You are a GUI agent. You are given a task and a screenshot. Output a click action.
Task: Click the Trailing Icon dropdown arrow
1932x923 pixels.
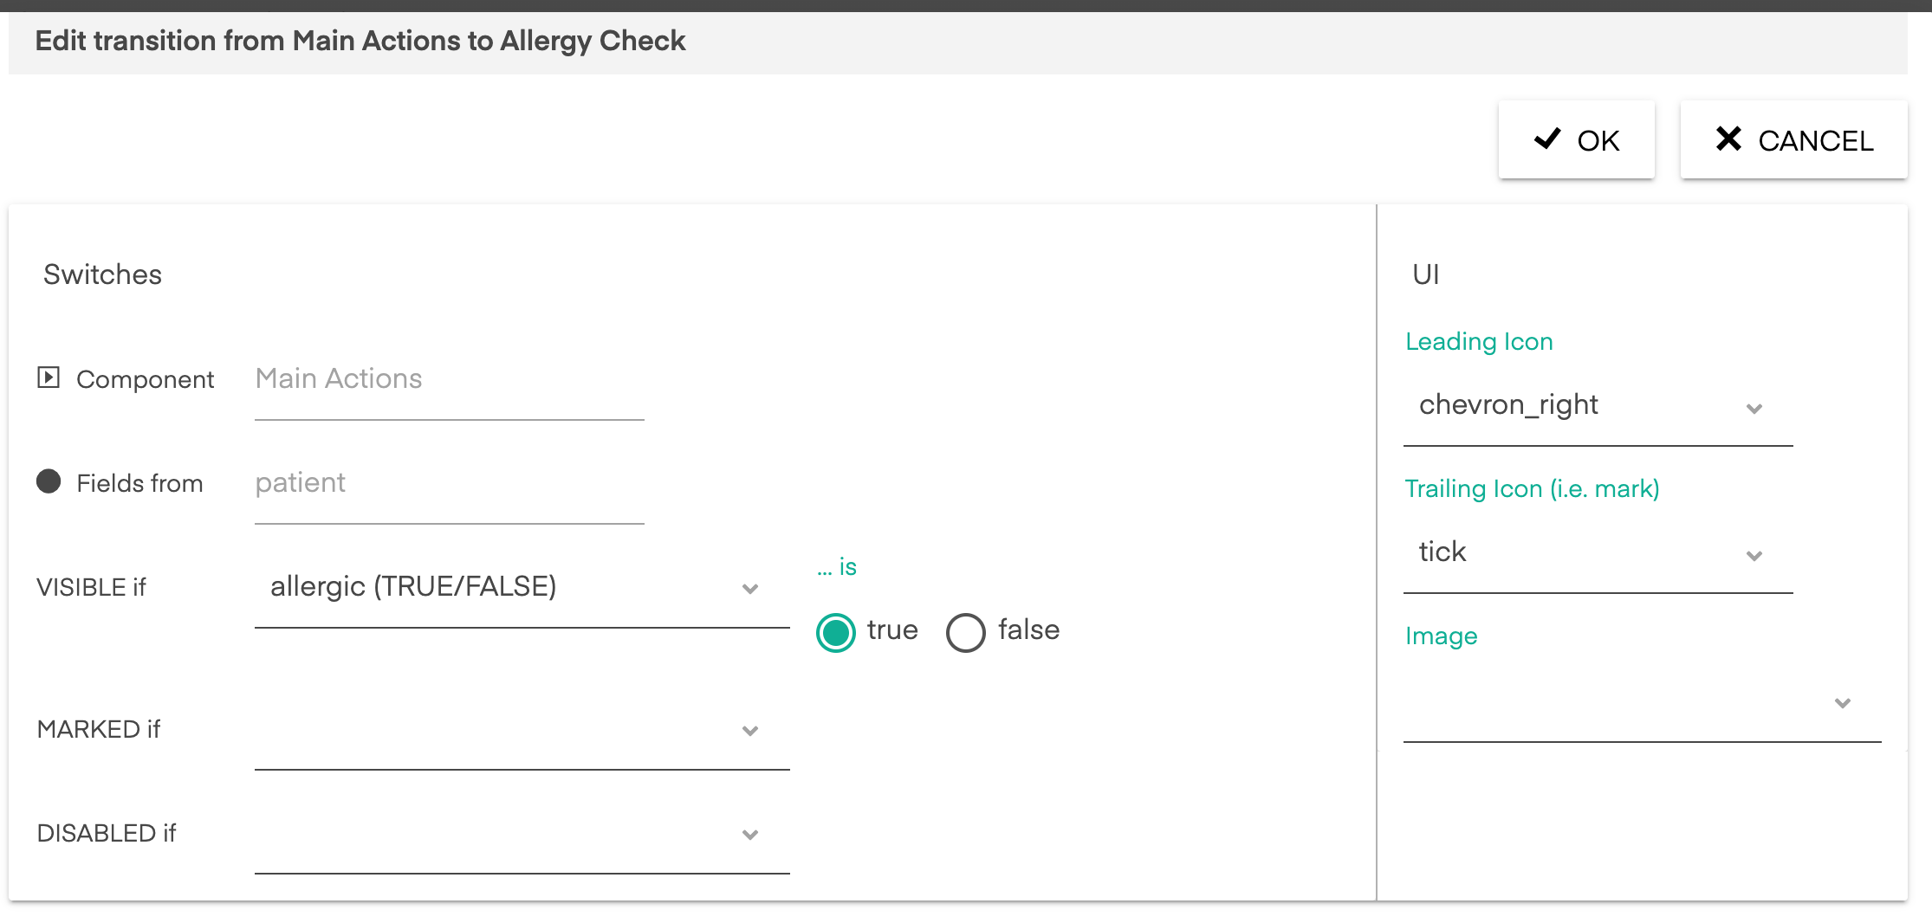(1754, 556)
